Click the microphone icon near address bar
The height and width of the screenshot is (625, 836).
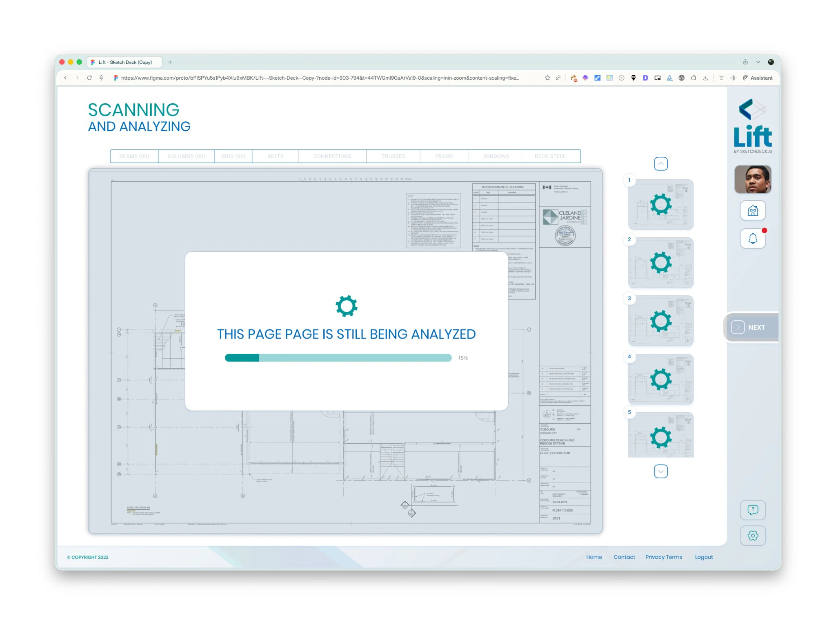click(101, 78)
